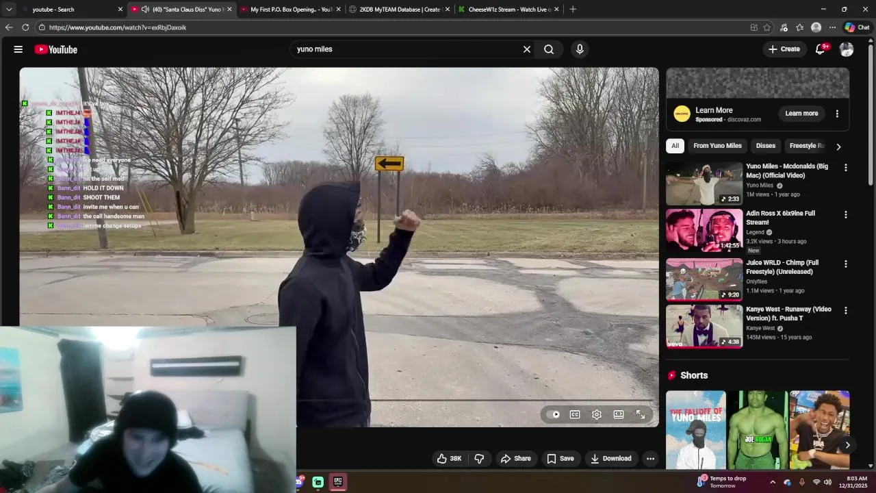The width and height of the screenshot is (876, 493).
Task: Select the All filter chip
Action: [675, 146]
